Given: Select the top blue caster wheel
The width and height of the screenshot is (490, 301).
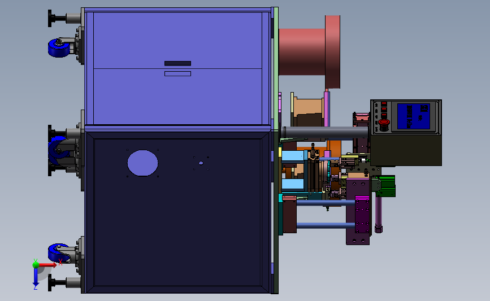Looking at the screenshot, I should click(59, 48).
